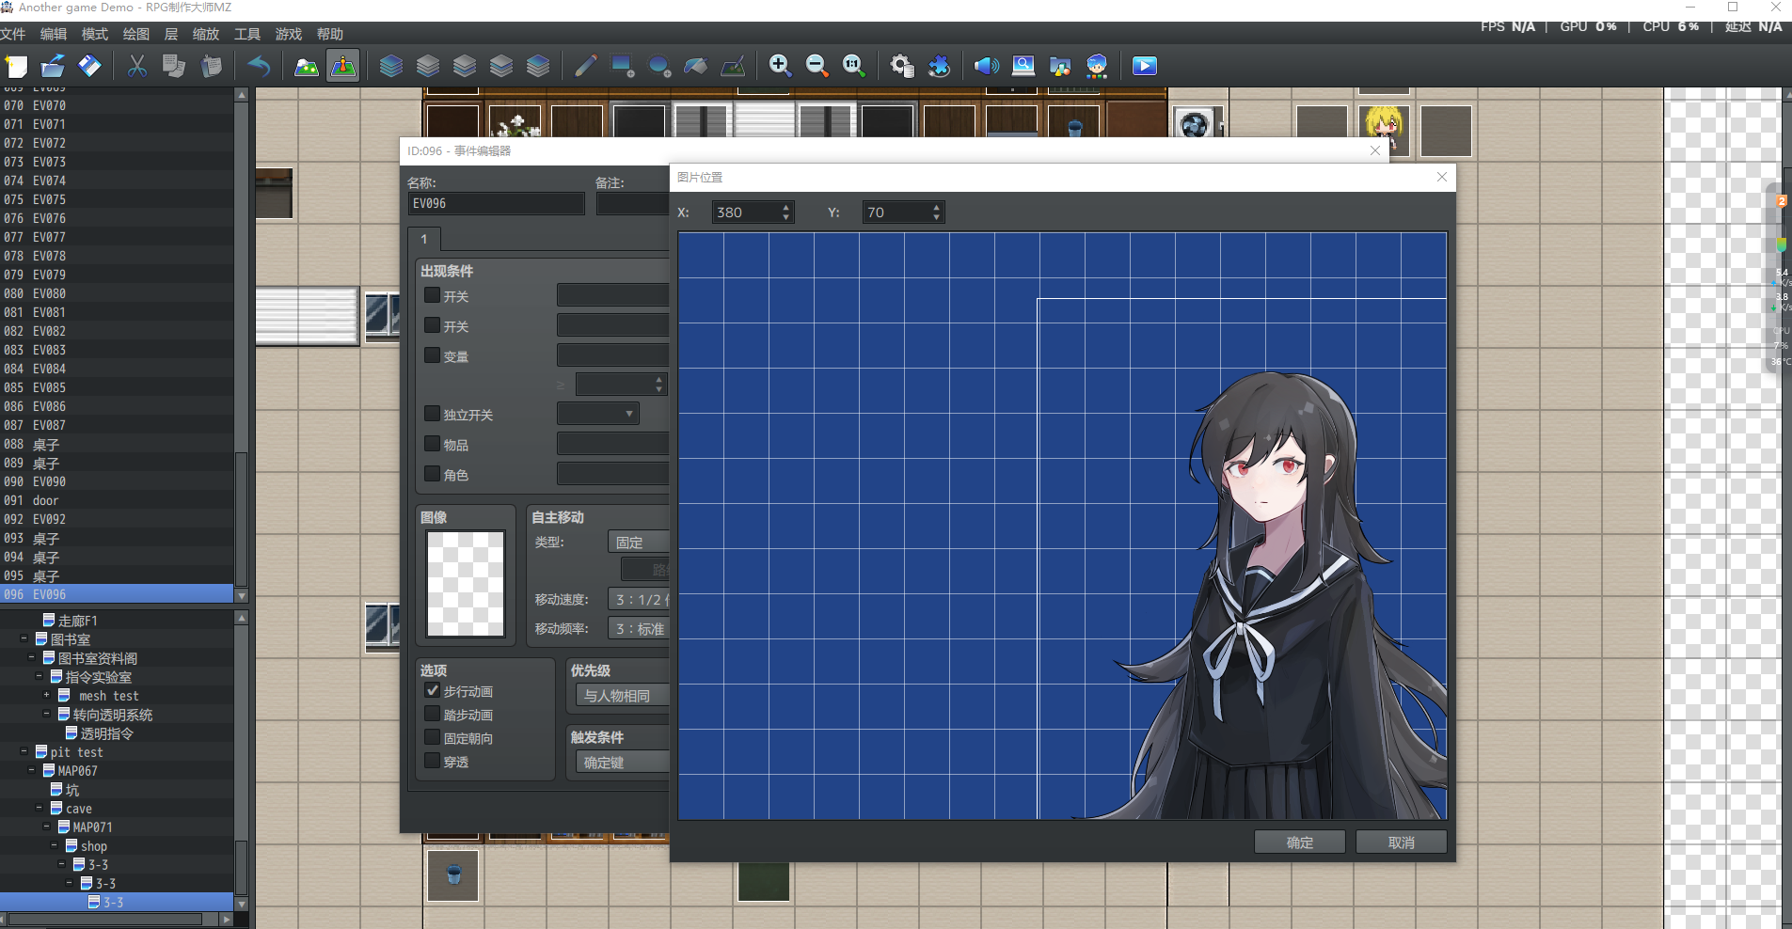Click the event 名称 field containing EV096

[497, 203]
